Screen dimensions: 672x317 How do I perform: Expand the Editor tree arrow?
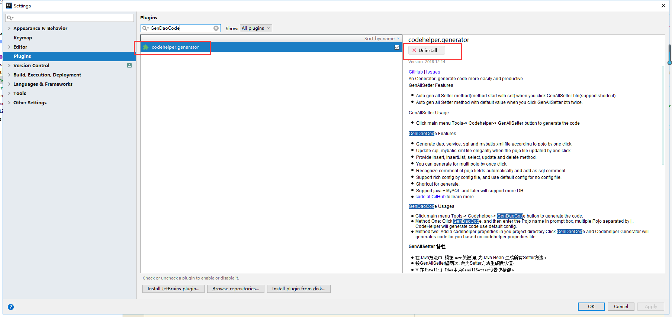coord(9,47)
